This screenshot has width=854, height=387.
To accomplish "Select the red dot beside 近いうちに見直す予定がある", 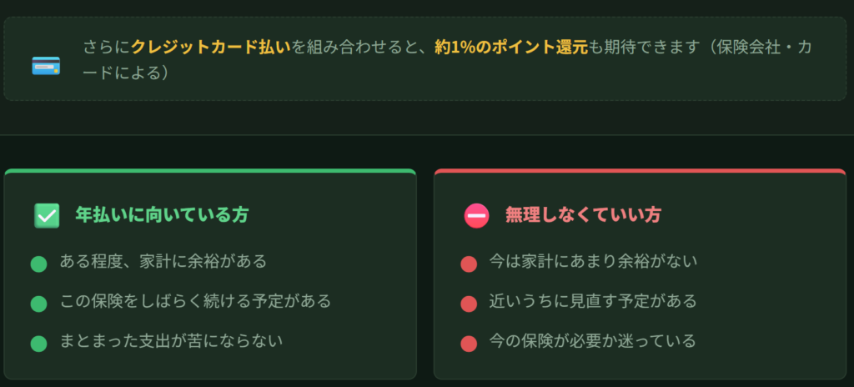I will click(469, 304).
